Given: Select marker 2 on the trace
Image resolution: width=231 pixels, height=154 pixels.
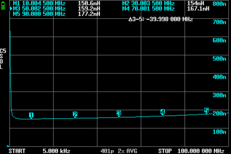Looking at the screenshot, I should click(75, 114).
